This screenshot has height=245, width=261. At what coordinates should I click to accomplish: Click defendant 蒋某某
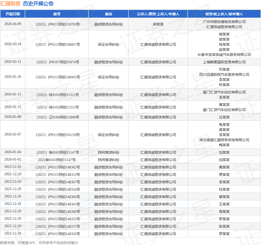pyautogui.click(x=224, y=212)
